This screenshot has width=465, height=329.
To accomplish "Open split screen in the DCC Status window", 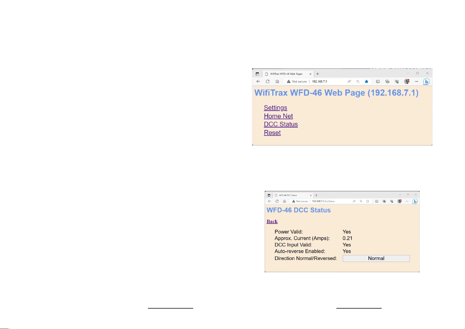I will pos(377,201).
